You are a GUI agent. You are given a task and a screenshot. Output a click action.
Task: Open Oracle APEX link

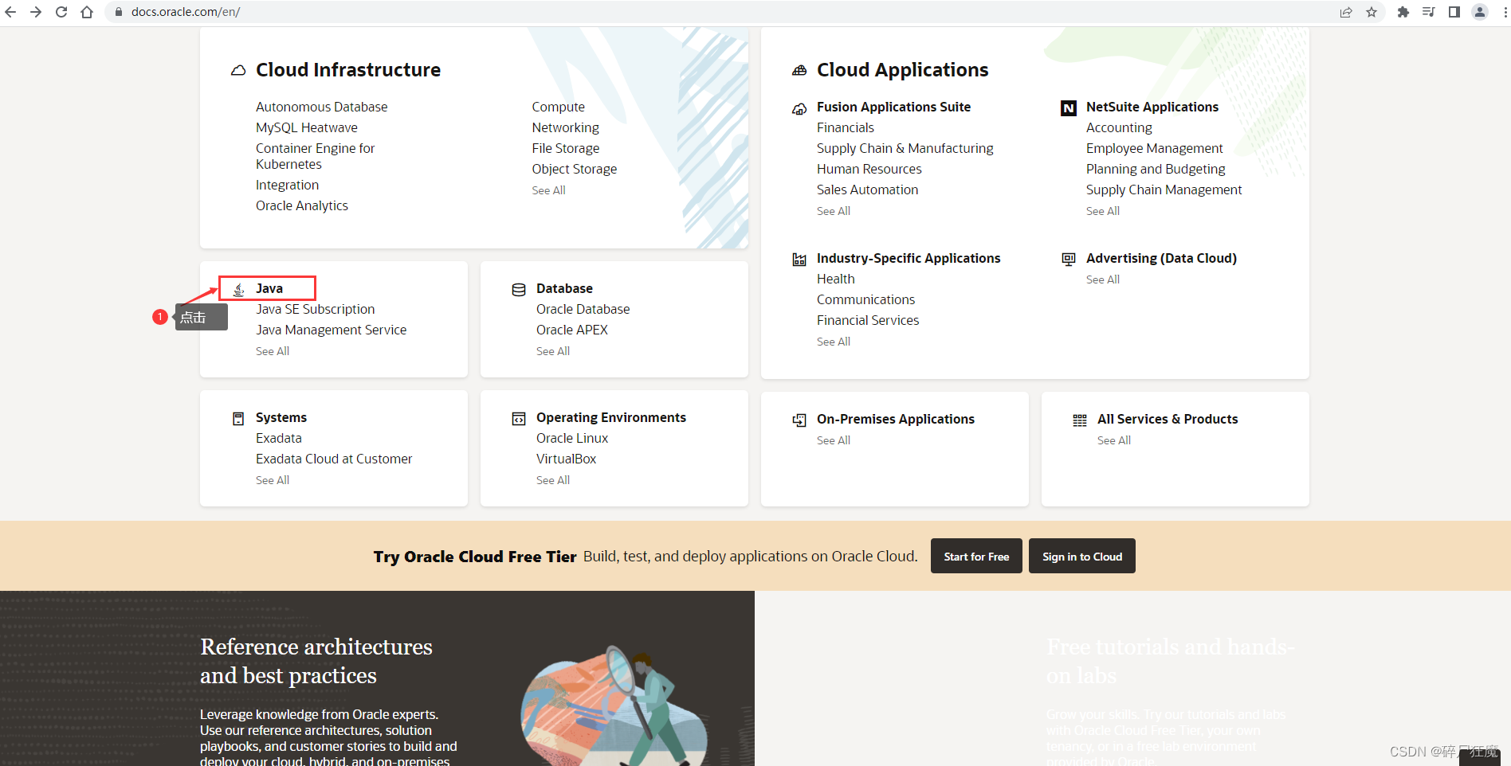[572, 330]
